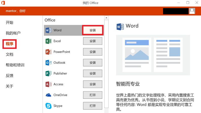This screenshot has width=201, height=113.
Task: Open OneDrive with its 打开 button
Action: point(93,95)
